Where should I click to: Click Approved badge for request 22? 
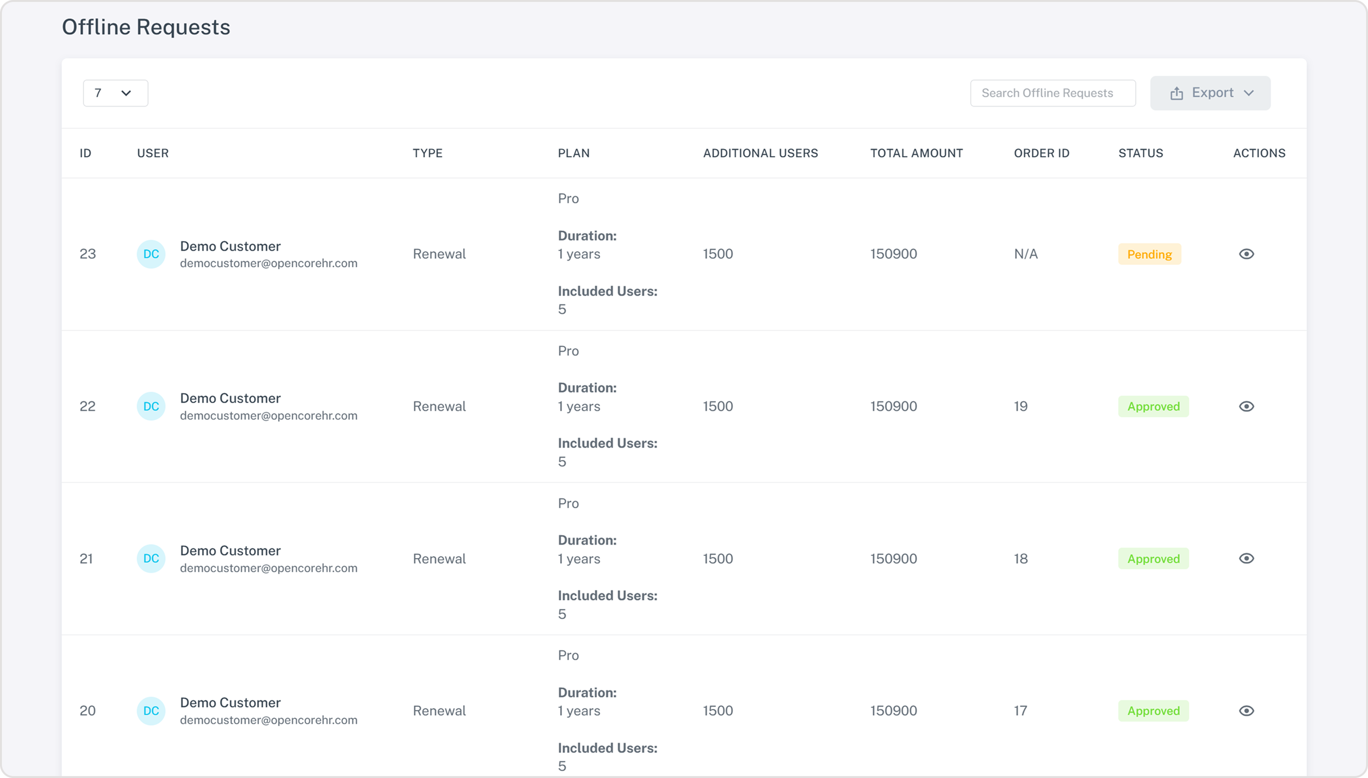[x=1154, y=407]
